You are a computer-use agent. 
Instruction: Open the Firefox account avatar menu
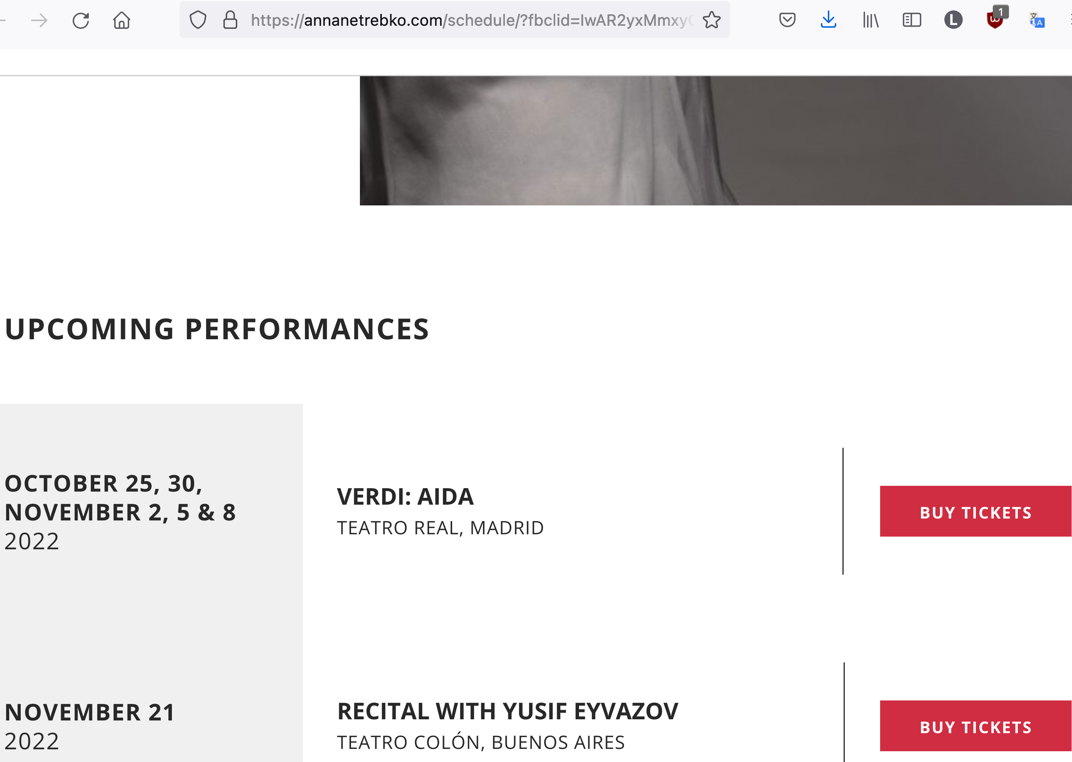[x=953, y=20]
